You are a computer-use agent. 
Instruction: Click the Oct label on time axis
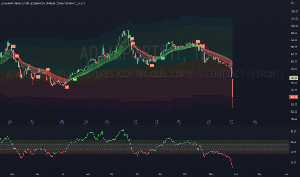(137, 174)
